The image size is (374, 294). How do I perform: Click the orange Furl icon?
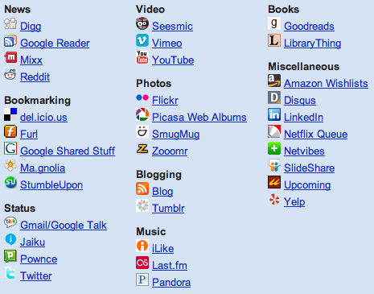pyautogui.click(x=10, y=132)
